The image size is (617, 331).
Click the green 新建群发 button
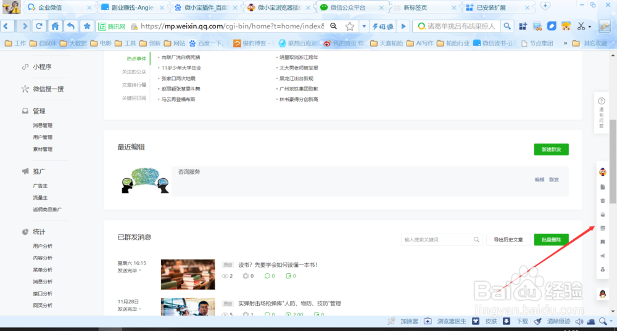point(551,149)
